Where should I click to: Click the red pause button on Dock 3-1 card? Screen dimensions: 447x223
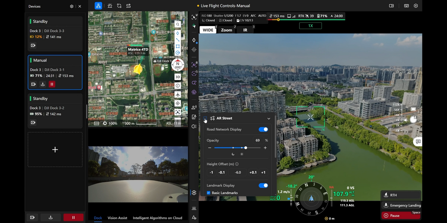52,84
